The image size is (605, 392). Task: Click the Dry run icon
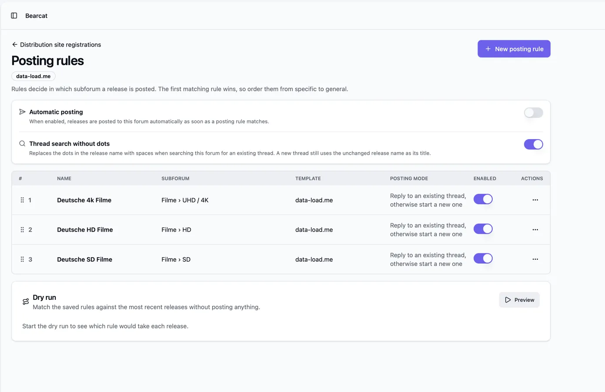(x=26, y=302)
